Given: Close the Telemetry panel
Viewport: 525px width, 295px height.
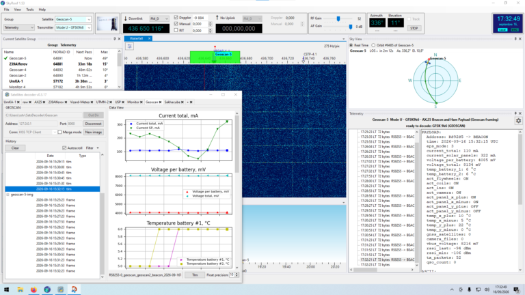Looking at the screenshot, I should (x=520, y=113).
